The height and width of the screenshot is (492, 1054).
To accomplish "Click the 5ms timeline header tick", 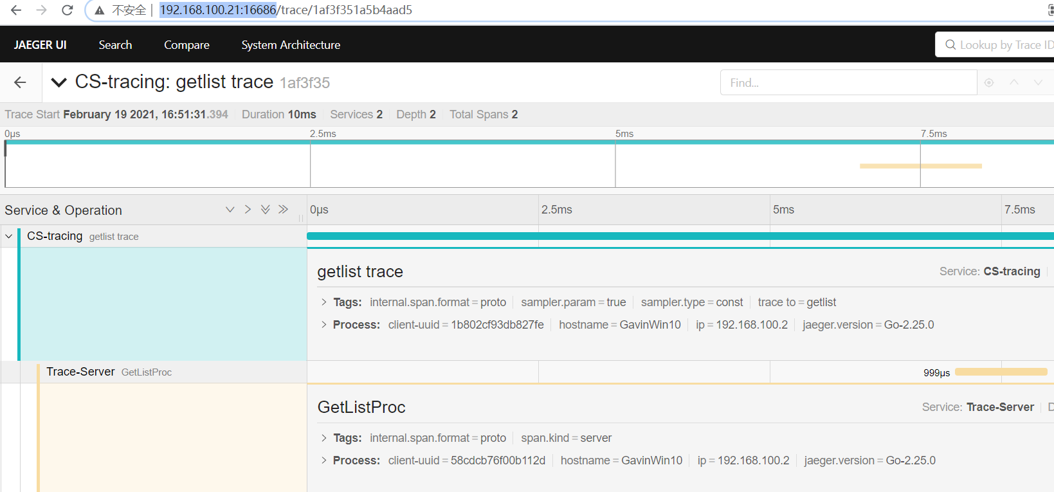I will 783,210.
